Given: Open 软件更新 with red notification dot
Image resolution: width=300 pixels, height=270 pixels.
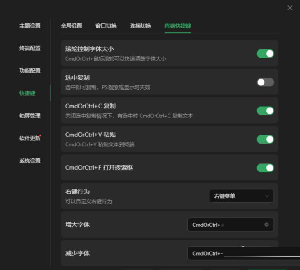Looking at the screenshot, I should click(x=30, y=139).
